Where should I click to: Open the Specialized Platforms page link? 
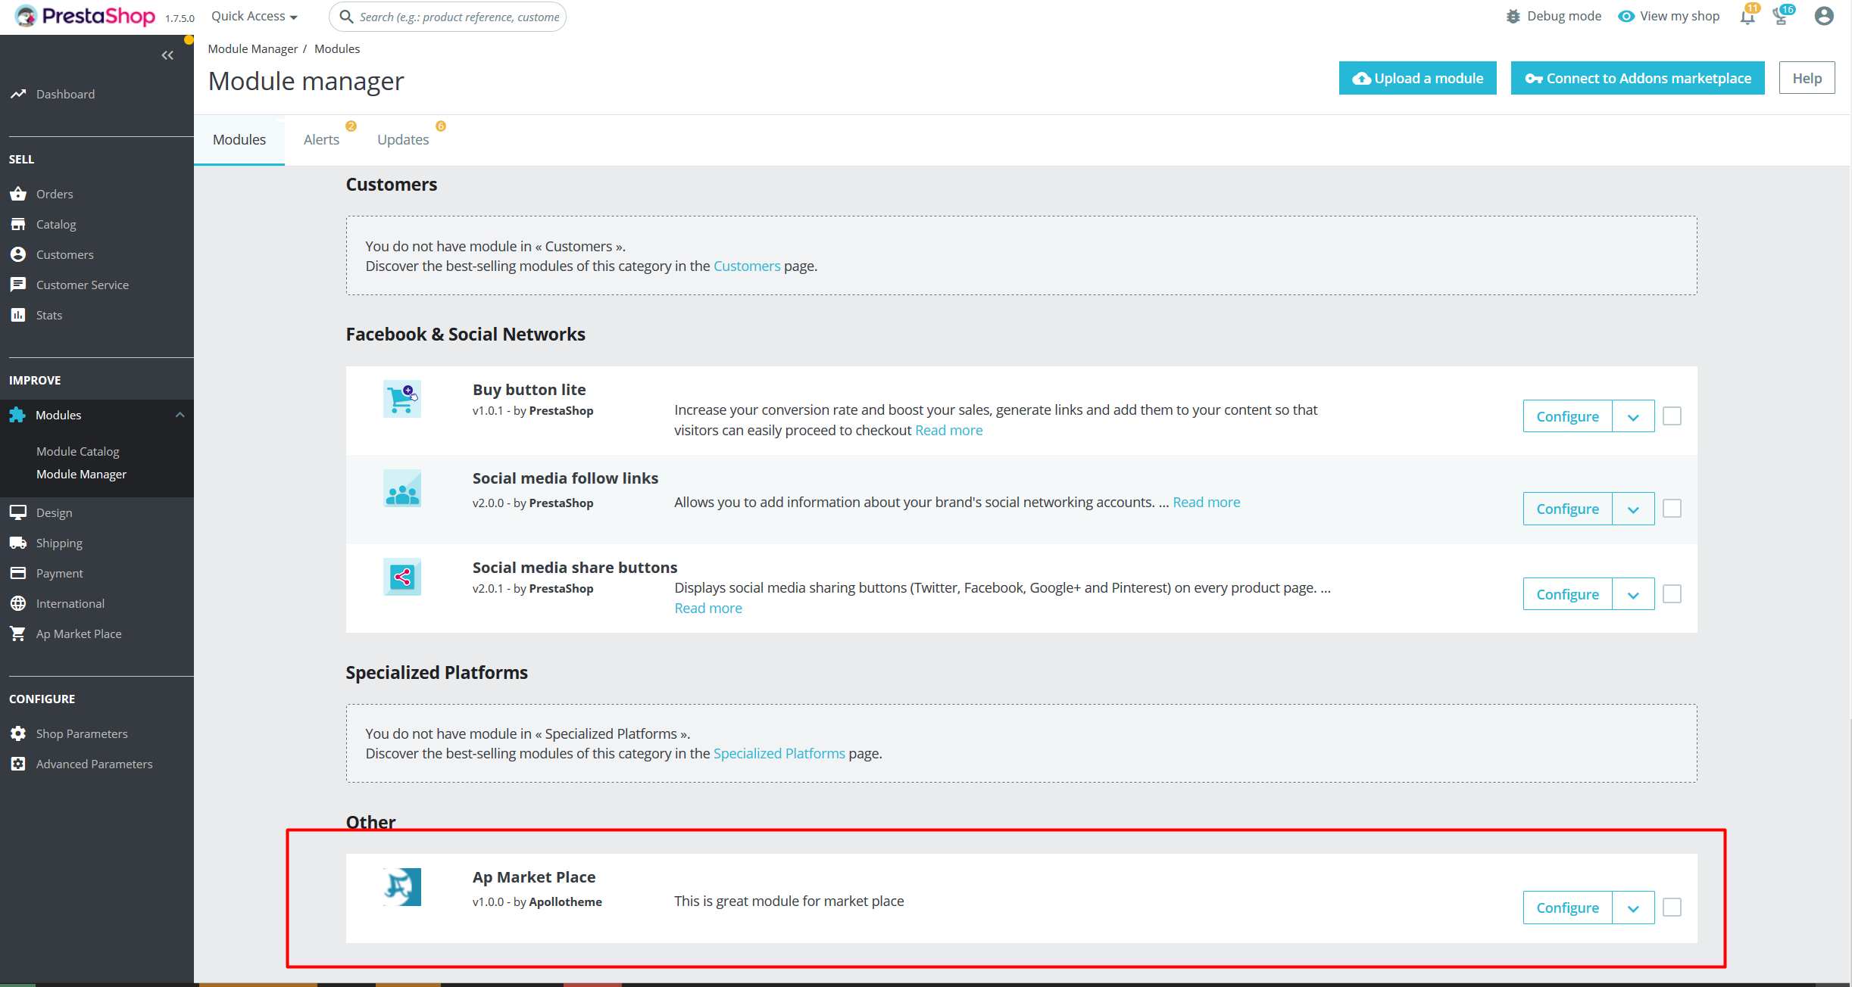pos(779,753)
